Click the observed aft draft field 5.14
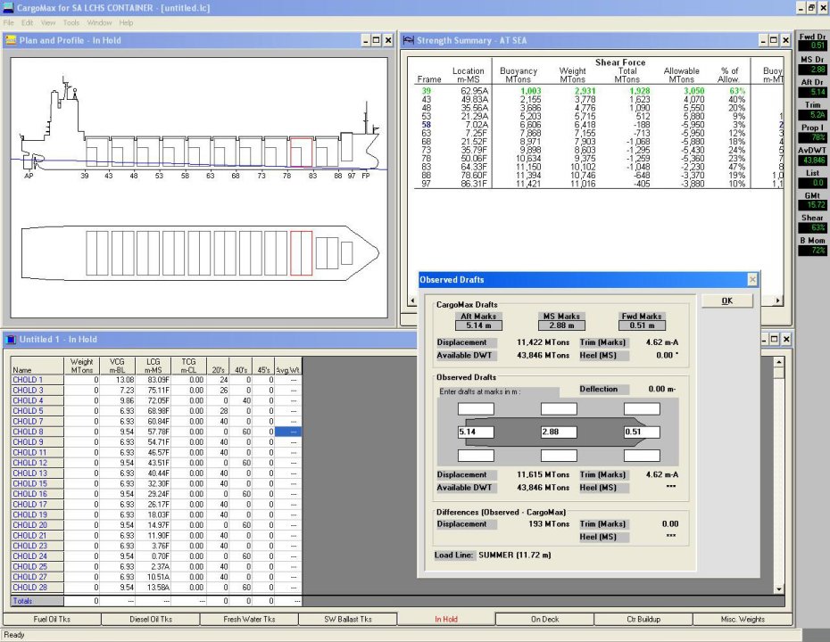Viewport: 830px width, 642px height. point(476,432)
